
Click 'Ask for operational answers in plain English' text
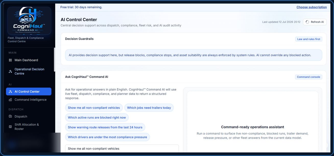point(121,94)
